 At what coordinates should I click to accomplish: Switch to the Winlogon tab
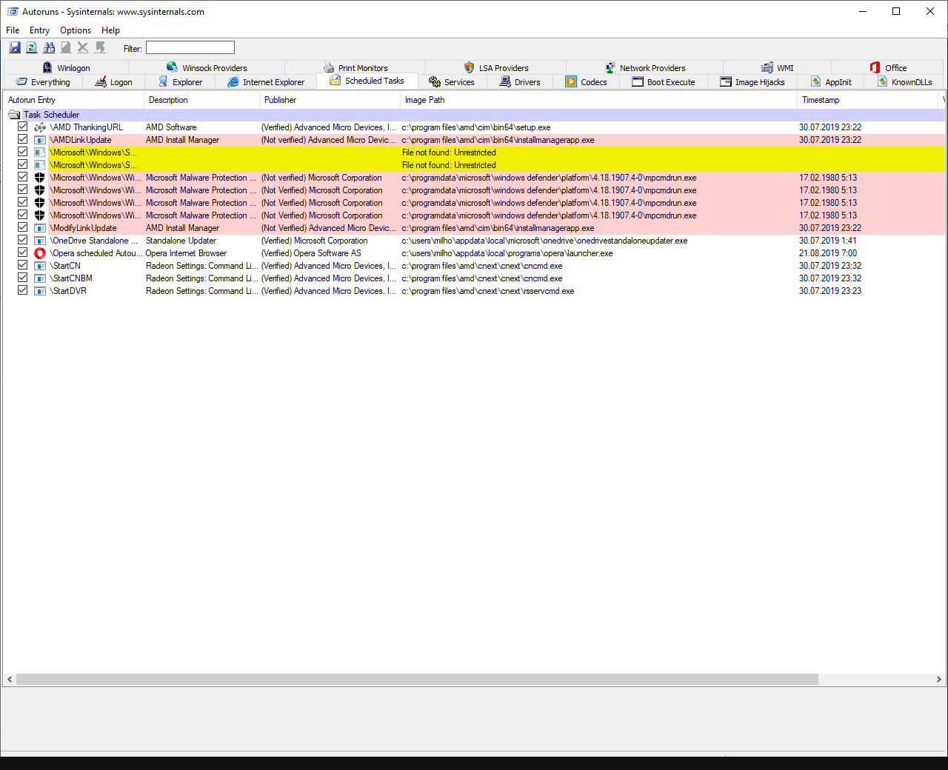click(66, 67)
